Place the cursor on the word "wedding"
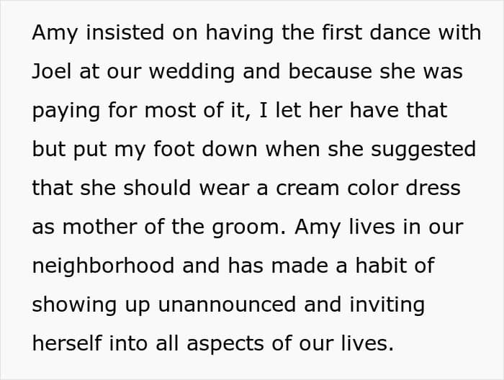Screen dimensions: 504x380 192,71
